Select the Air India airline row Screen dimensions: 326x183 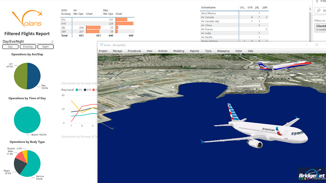234,33
